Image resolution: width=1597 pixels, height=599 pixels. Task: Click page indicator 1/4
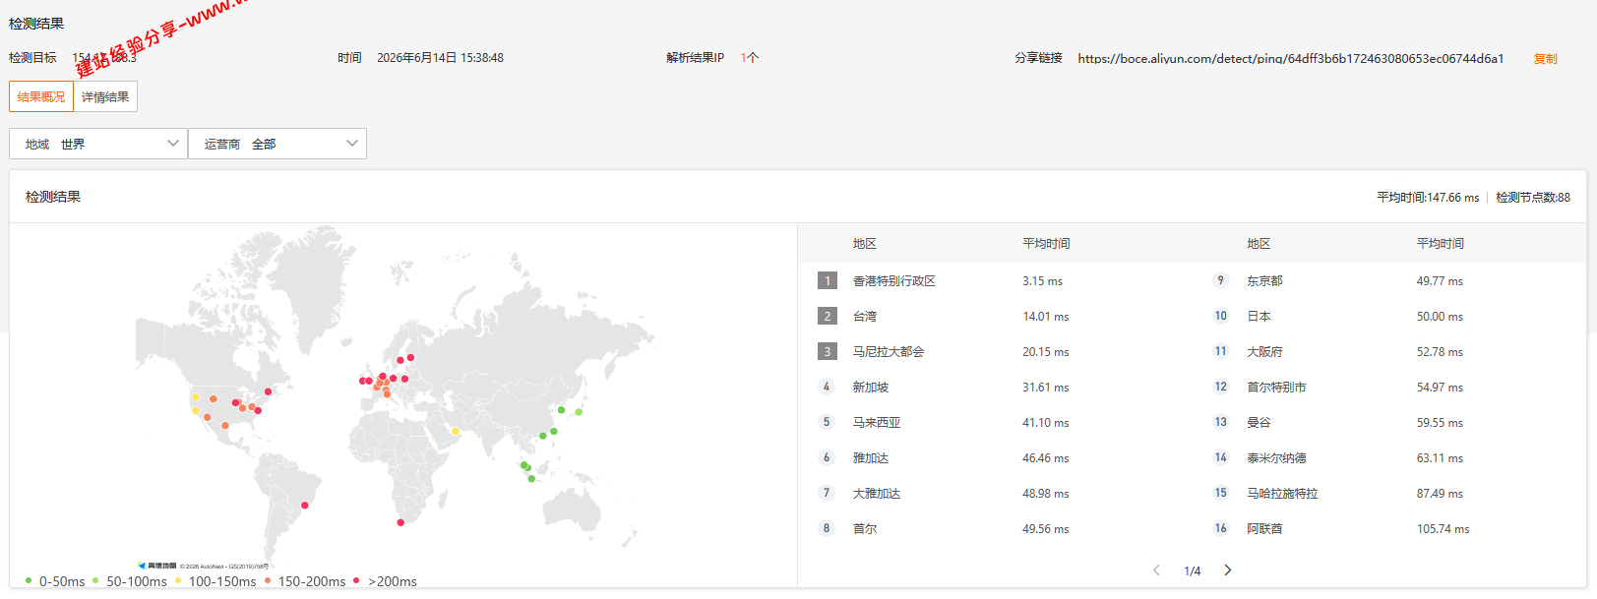pyautogui.click(x=1192, y=571)
